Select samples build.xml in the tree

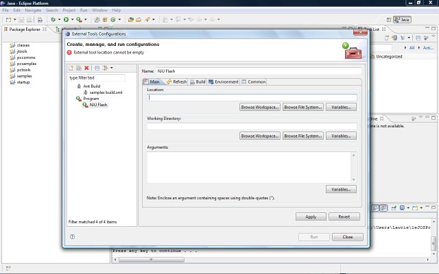point(105,92)
